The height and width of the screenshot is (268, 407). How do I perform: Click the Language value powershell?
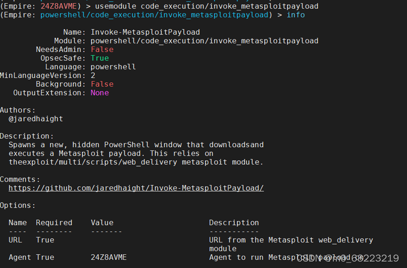(x=113, y=67)
